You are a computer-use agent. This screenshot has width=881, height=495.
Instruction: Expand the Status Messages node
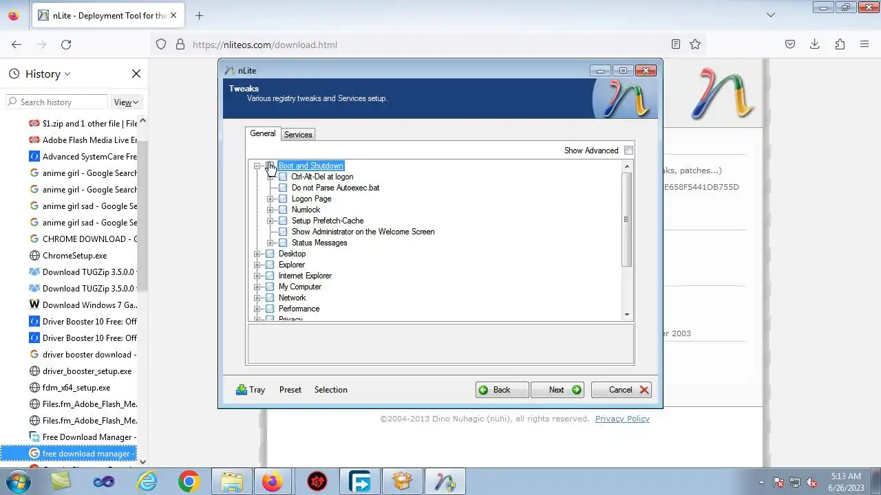(270, 243)
